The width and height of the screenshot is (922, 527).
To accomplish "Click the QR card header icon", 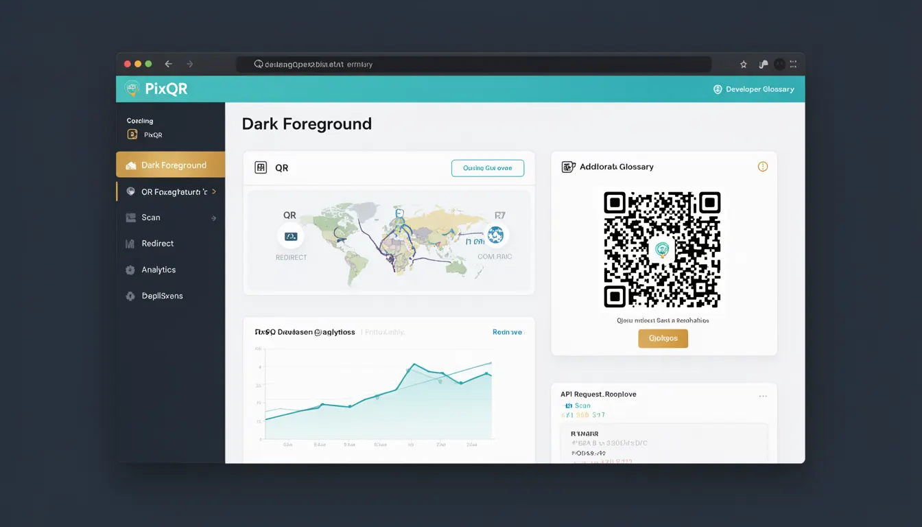I will point(261,167).
